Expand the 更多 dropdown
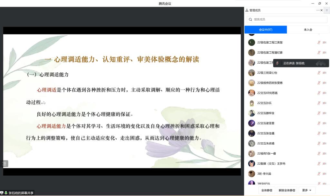Screen dimensions: 330x196 [307, 190]
